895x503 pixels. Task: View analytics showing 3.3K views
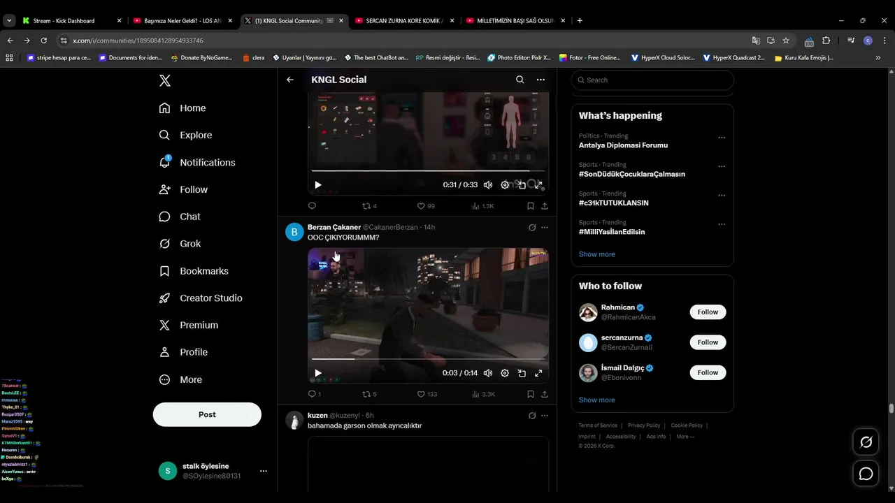[x=484, y=394]
